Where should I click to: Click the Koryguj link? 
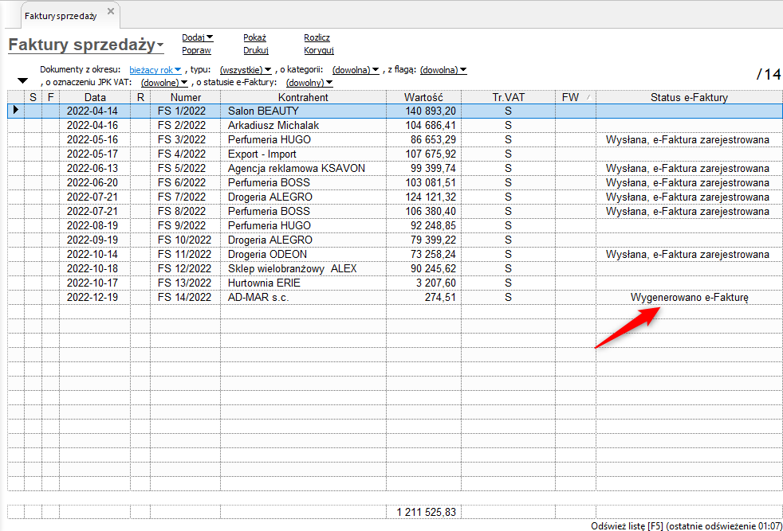coord(319,50)
